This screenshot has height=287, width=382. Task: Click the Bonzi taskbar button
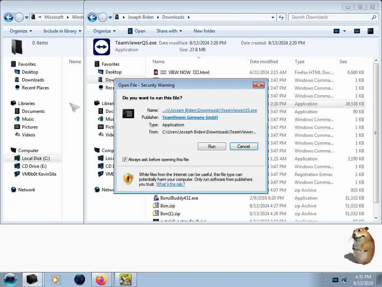pos(125,280)
